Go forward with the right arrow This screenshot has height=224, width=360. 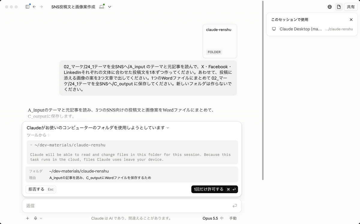(x=41, y=7)
